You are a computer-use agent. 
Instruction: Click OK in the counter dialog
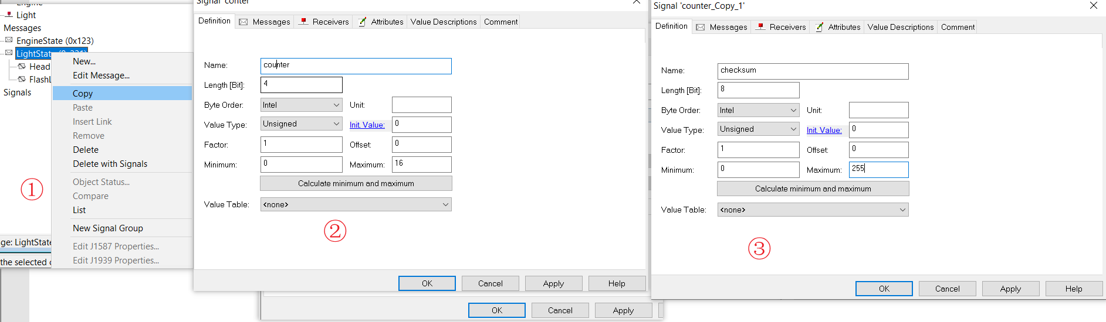(x=427, y=283)
